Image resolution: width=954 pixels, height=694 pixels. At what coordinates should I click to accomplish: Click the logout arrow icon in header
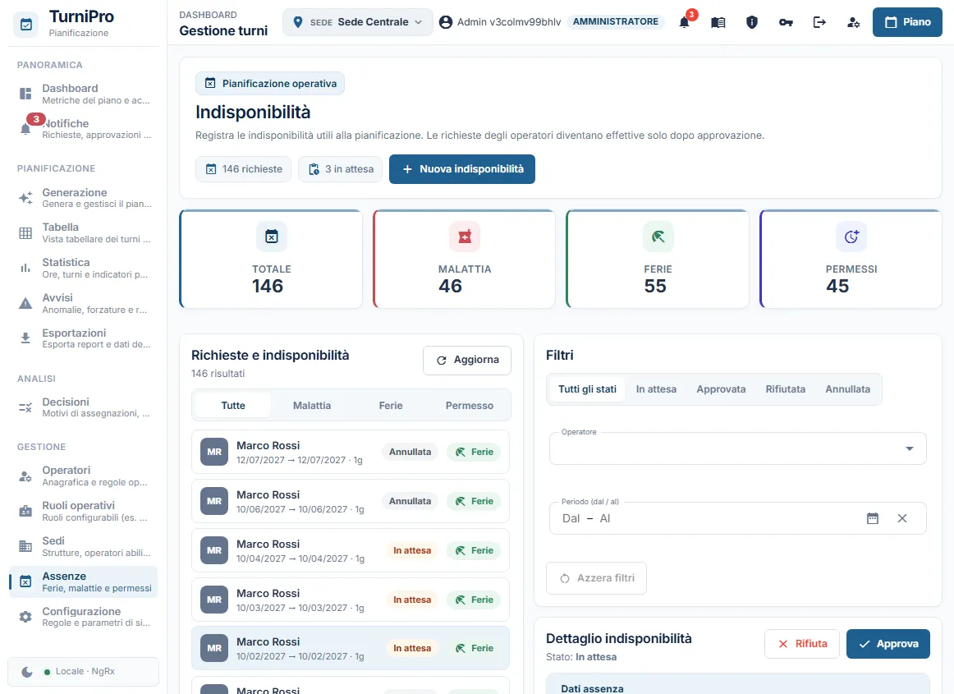[819, 22]
